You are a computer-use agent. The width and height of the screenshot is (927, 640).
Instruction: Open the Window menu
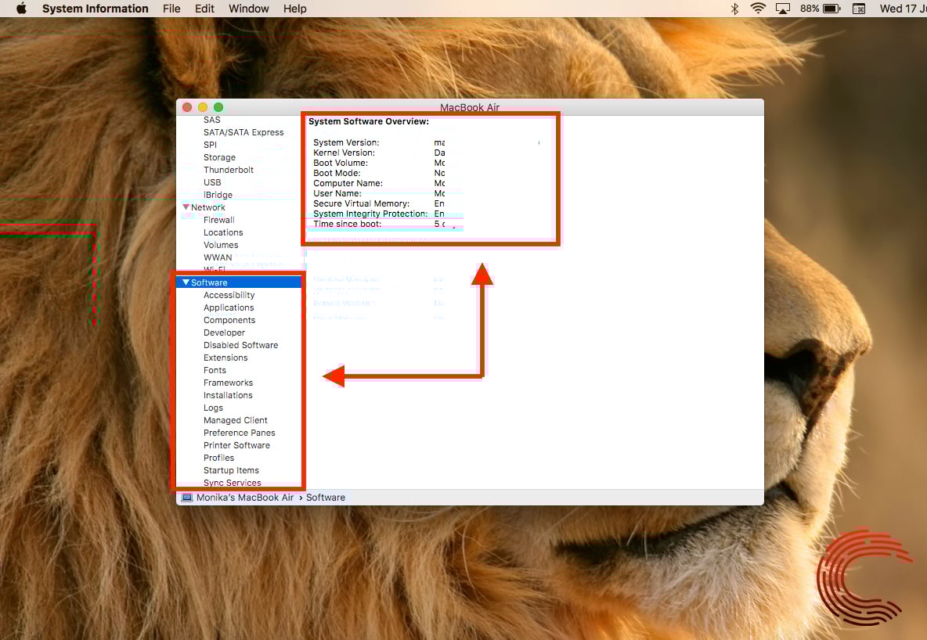[249, 9]
